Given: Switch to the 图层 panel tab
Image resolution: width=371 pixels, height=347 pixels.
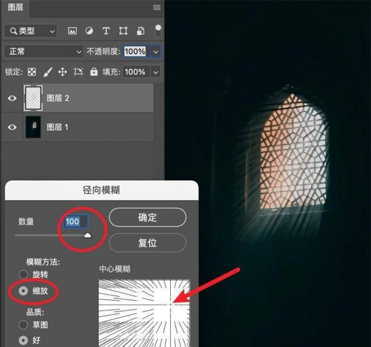Looking at the screenshot, I should coord(15,7).
